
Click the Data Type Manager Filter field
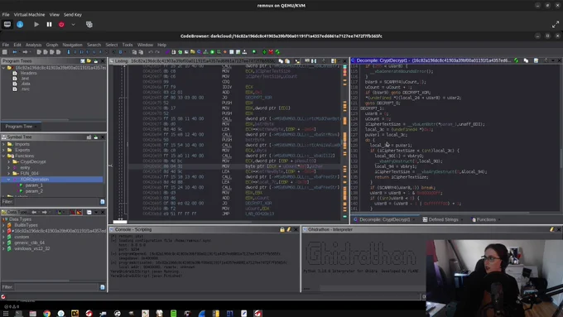55,287
